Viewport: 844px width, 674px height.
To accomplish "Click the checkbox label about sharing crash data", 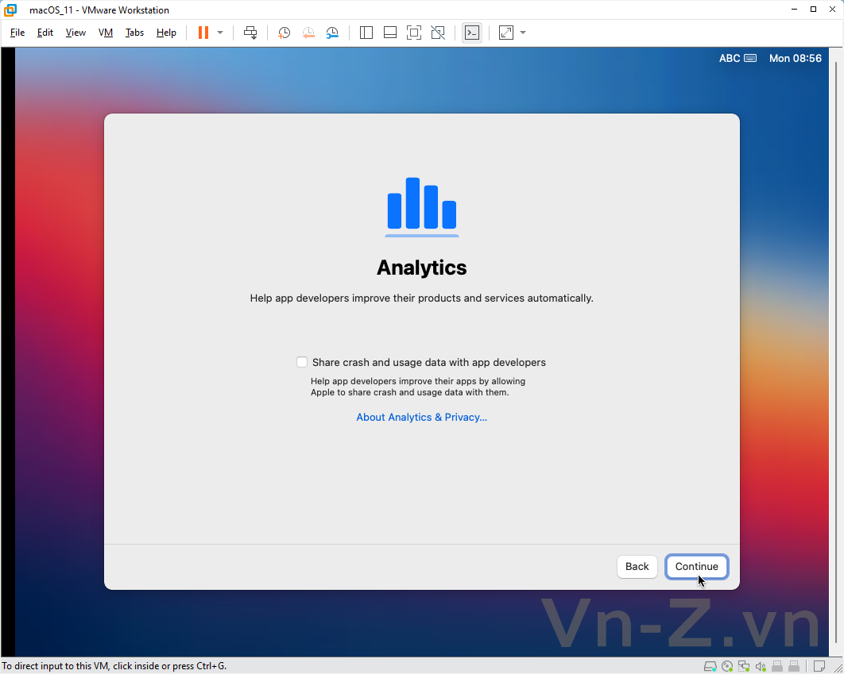I will (x=429, y=362).
